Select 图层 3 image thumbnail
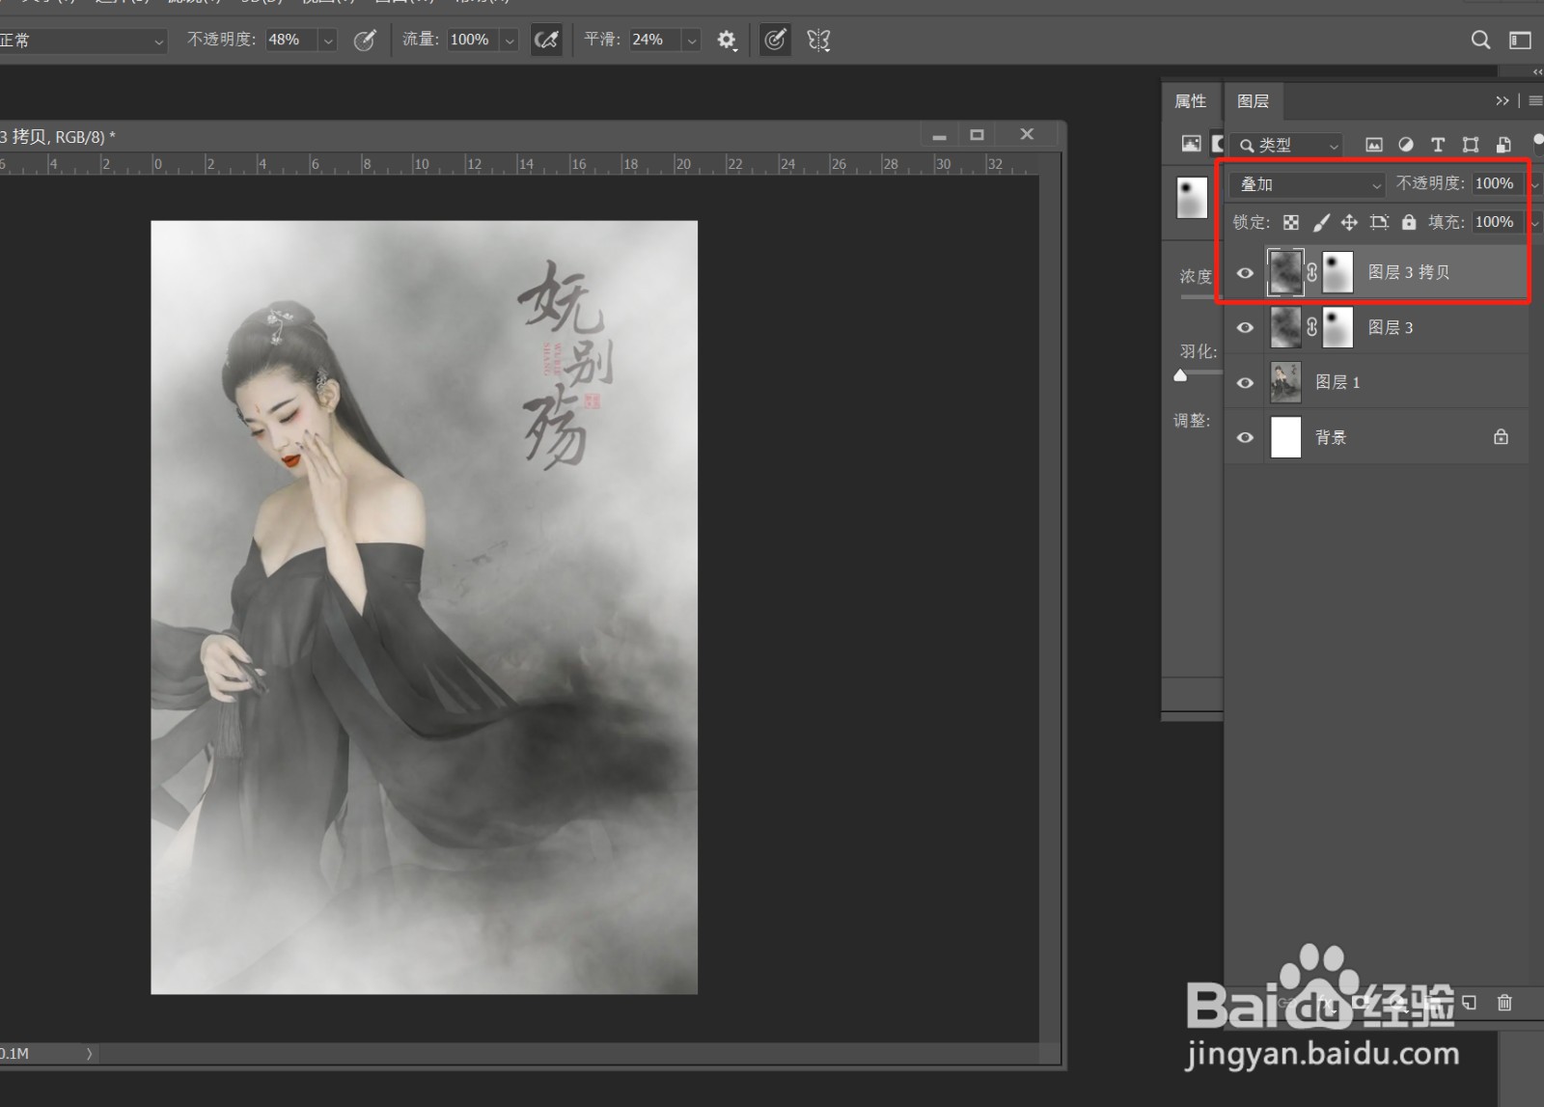 pyautogui.click(x=1285, y=327)
